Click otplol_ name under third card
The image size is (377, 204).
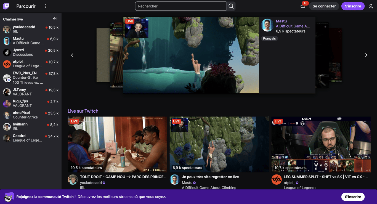point(289,183)
